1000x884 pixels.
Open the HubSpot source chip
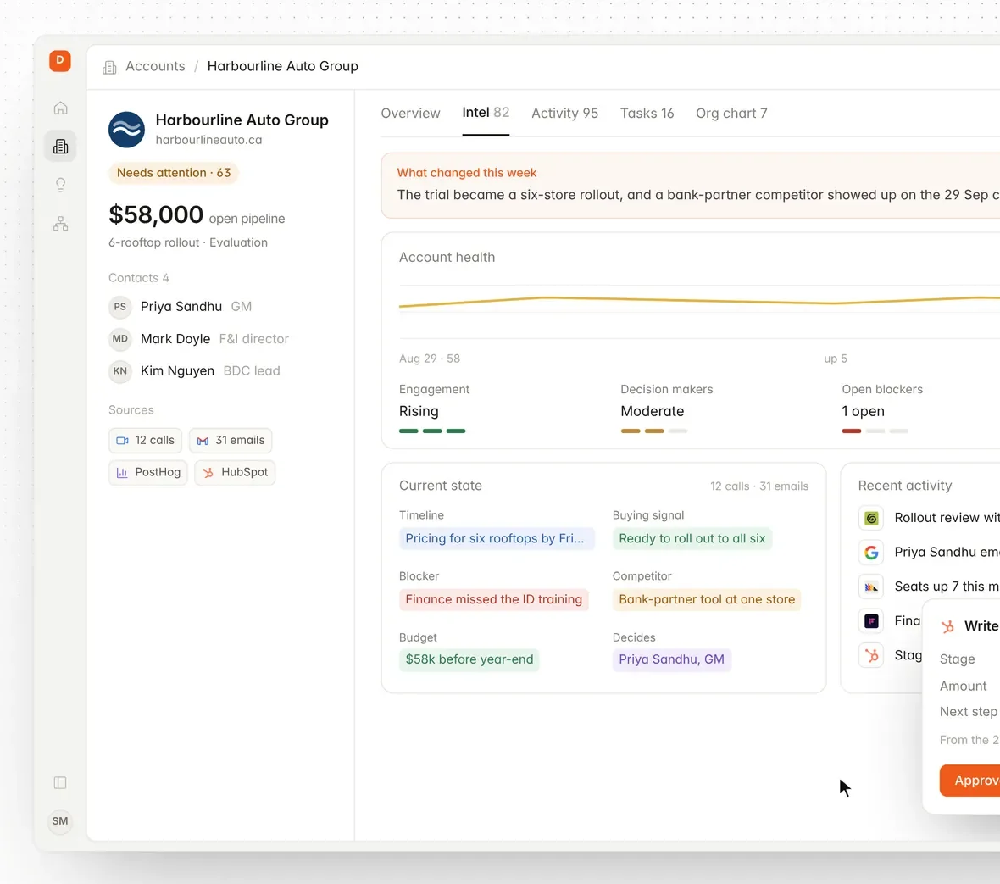[235, 473]
